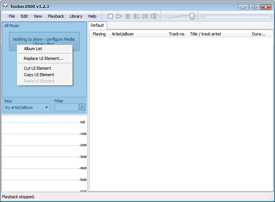This screenshot has height=202, width=275.
Task: Select Replace UI Element... option
Action: [45, 58]
